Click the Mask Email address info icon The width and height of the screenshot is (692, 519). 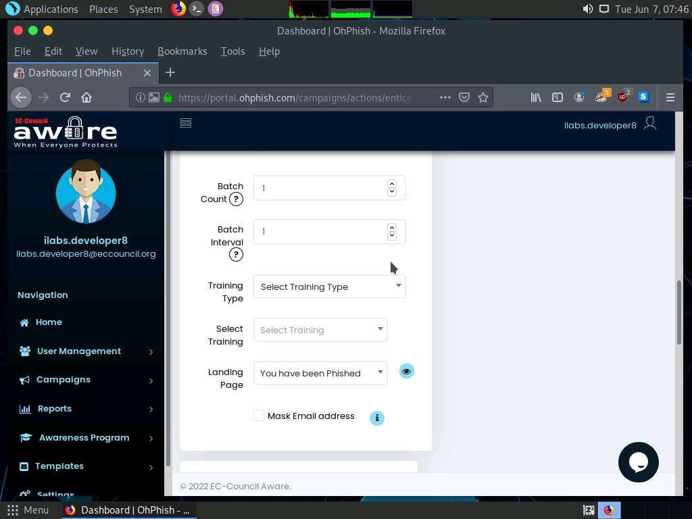point(377,418)
